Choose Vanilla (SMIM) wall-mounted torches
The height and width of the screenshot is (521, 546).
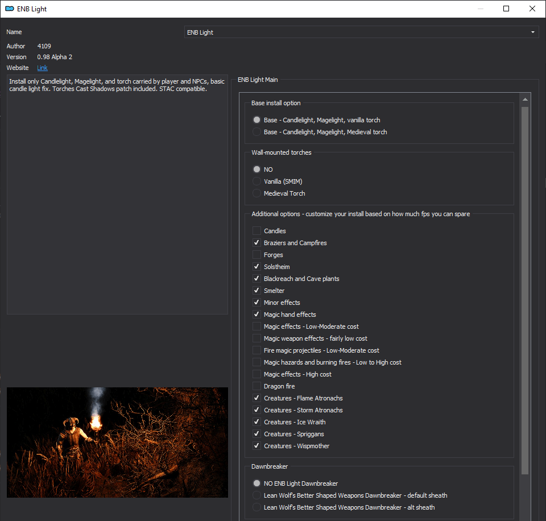pos(257,181)
